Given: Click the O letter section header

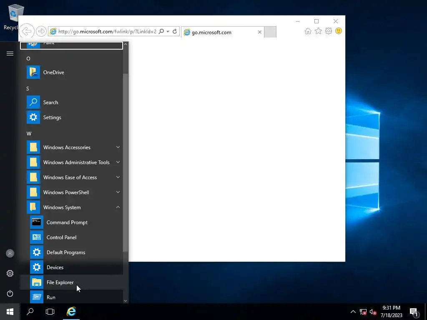Looking at the screenshot, I should (x=28, y=58).
